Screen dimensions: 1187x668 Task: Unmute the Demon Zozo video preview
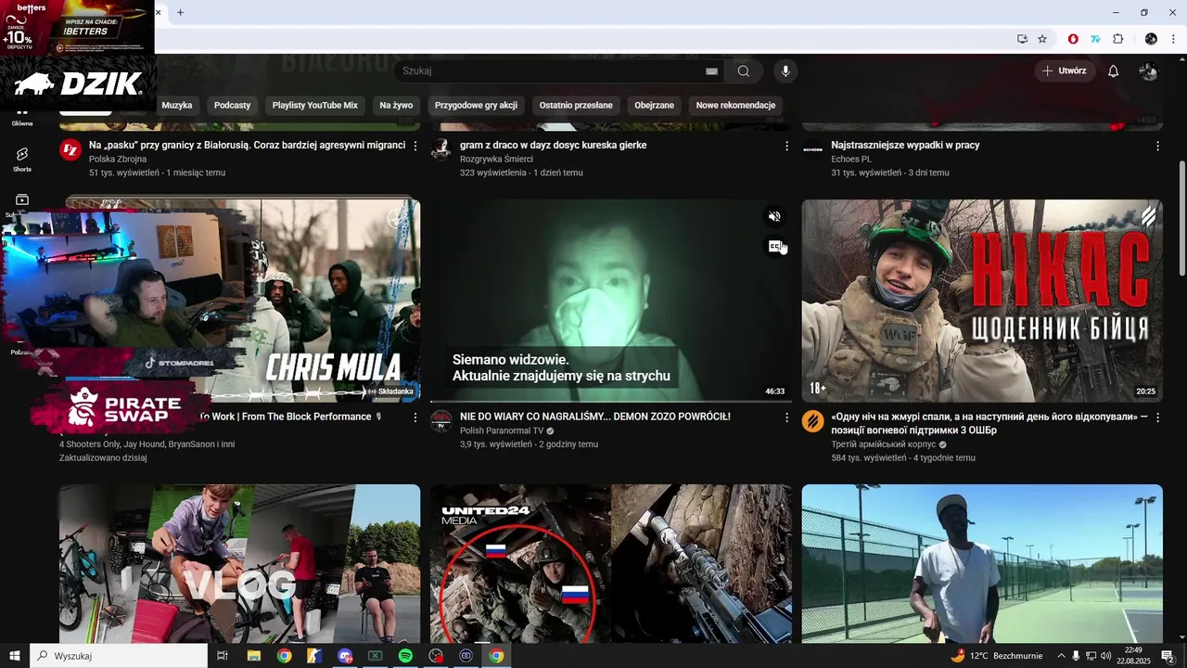coord(774,216)
